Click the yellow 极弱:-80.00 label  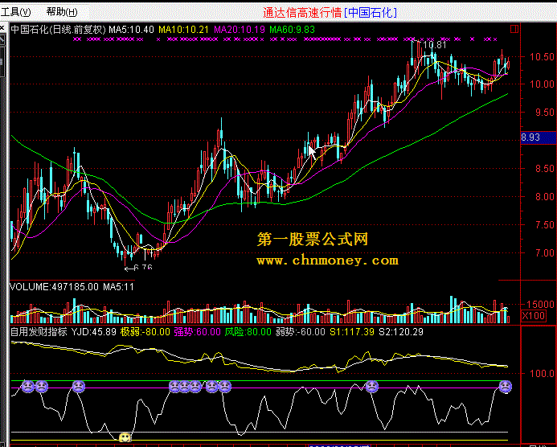145,332
